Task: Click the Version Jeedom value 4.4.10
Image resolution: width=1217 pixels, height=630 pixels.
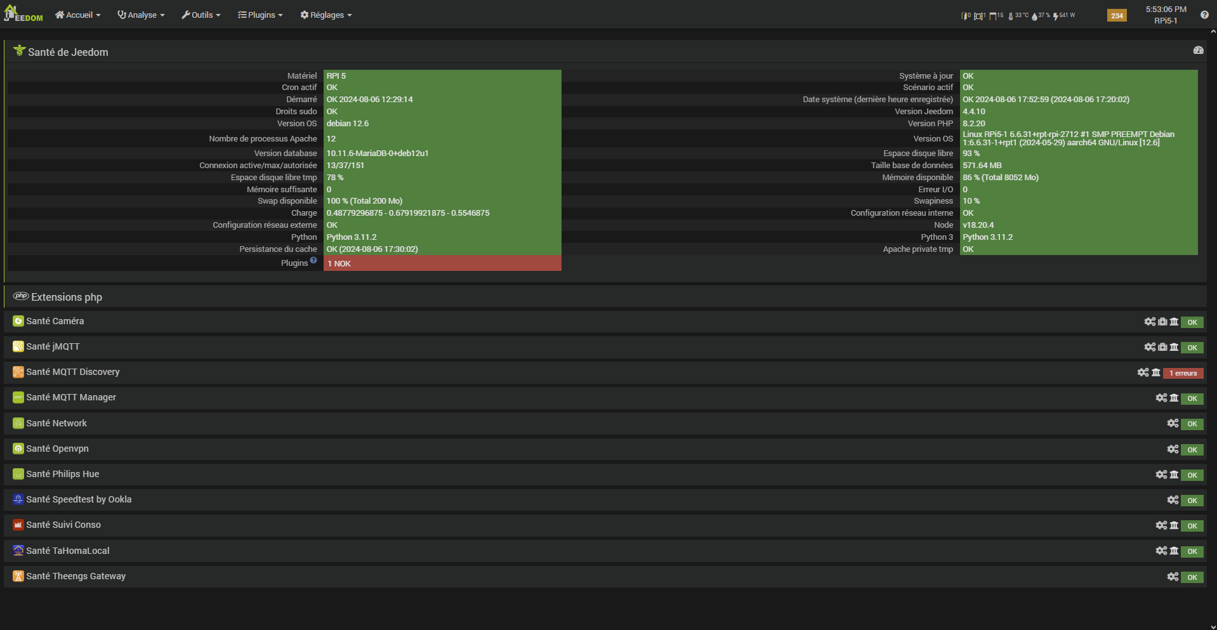Action: point(973,112)
